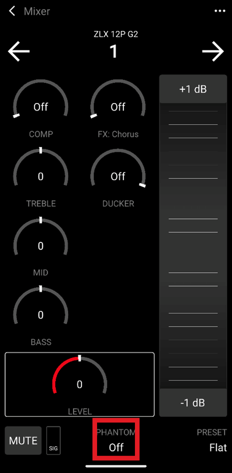Open the three-dot more options menu
232x473 pixels.
click(x=219, y=11)
